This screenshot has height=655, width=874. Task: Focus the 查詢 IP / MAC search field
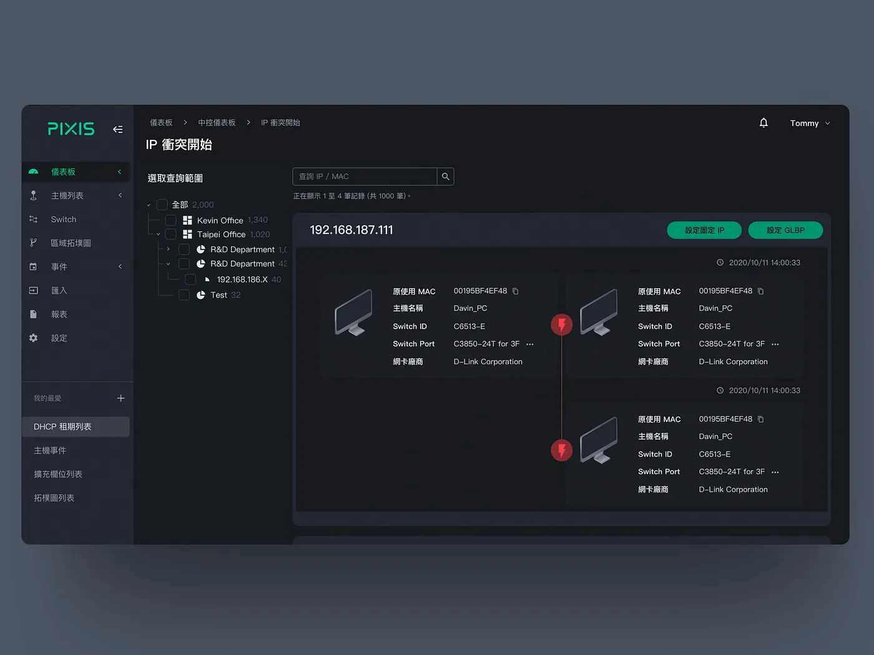(365, 177)
